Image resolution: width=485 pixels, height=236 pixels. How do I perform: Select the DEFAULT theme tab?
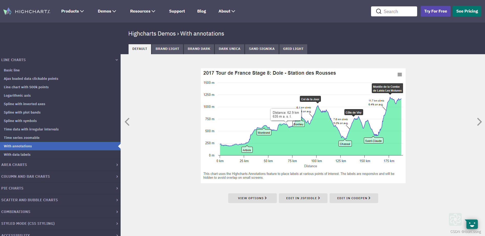(x=140, y=49)
